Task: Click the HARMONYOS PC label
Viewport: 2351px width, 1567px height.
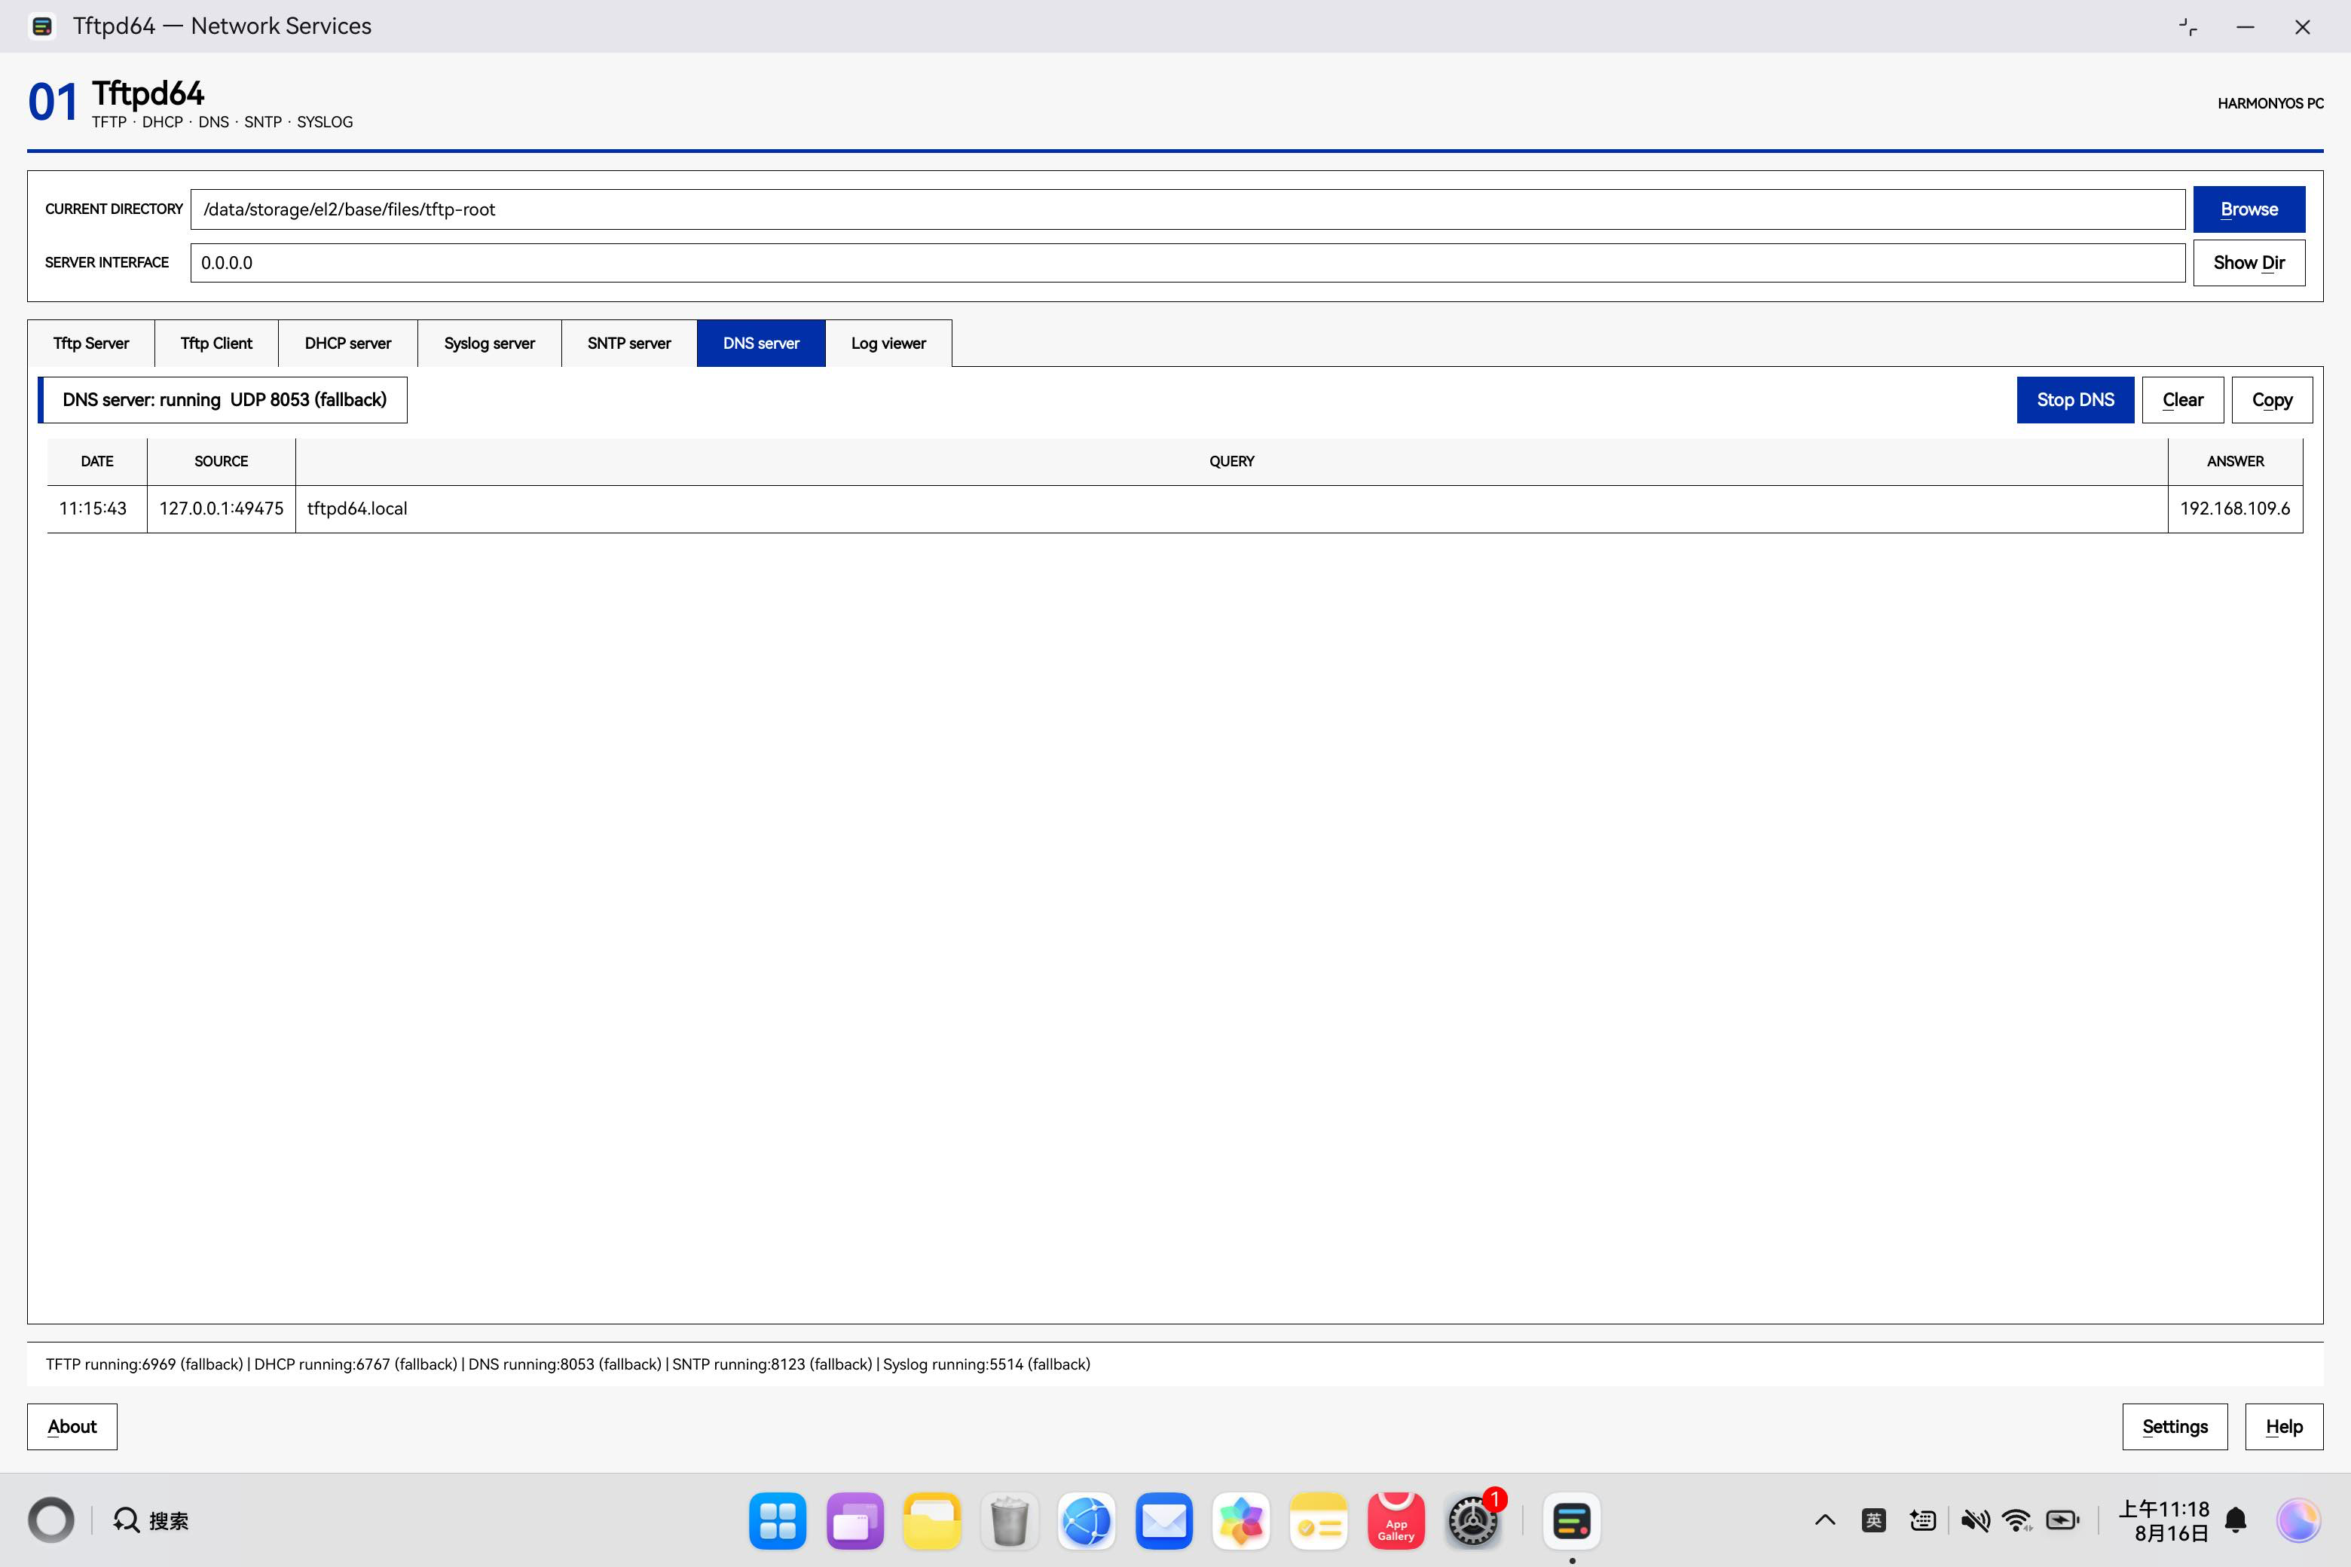Action: pyautogui.click(x=2270, y=104)
